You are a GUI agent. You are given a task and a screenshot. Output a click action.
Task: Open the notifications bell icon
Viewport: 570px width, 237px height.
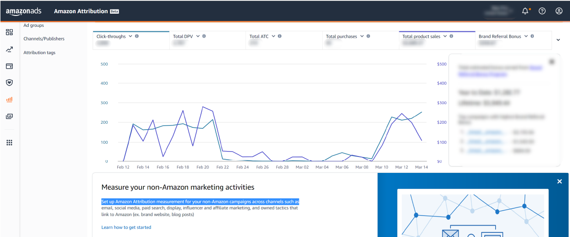click(x=525, y=11)
